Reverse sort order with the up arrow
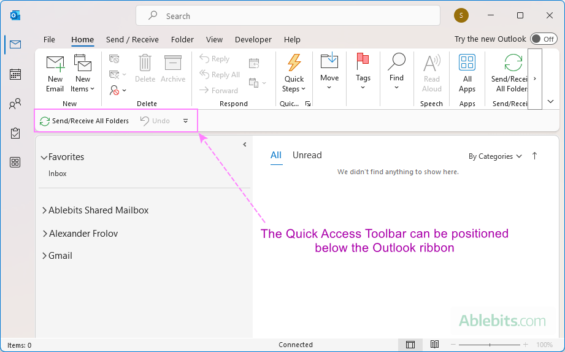This screenshot has width=565, height=352. click(x=534, y=156)
